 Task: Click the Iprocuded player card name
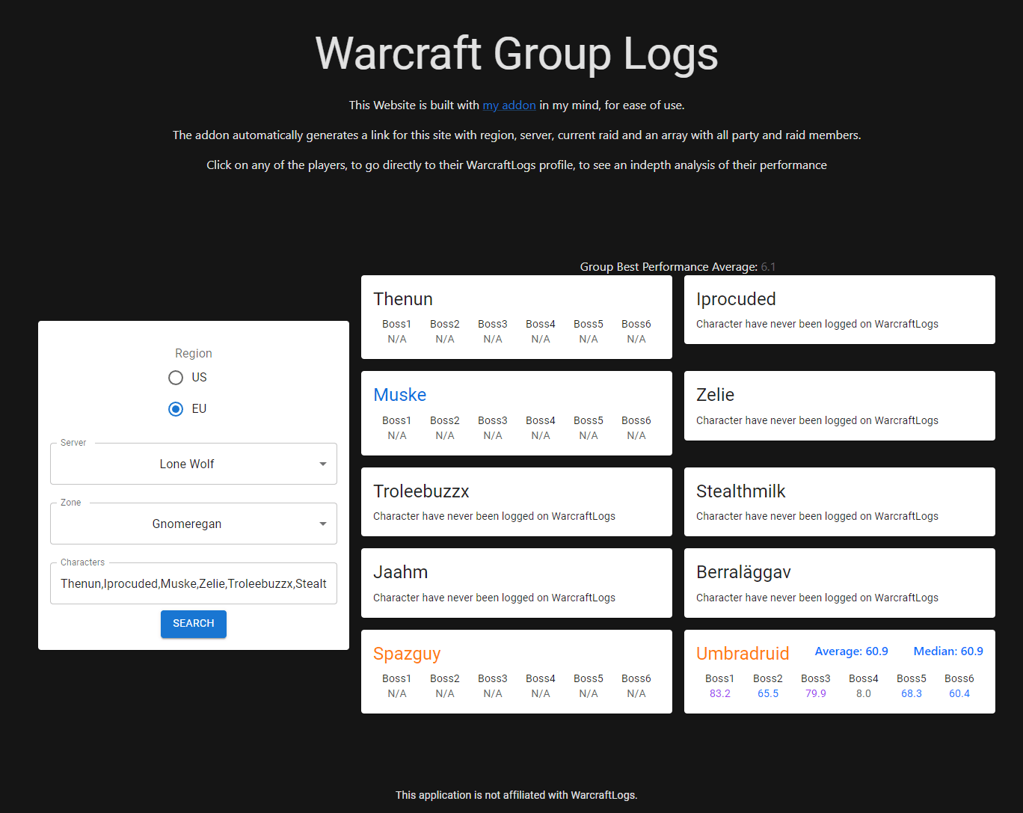[736, 299]
